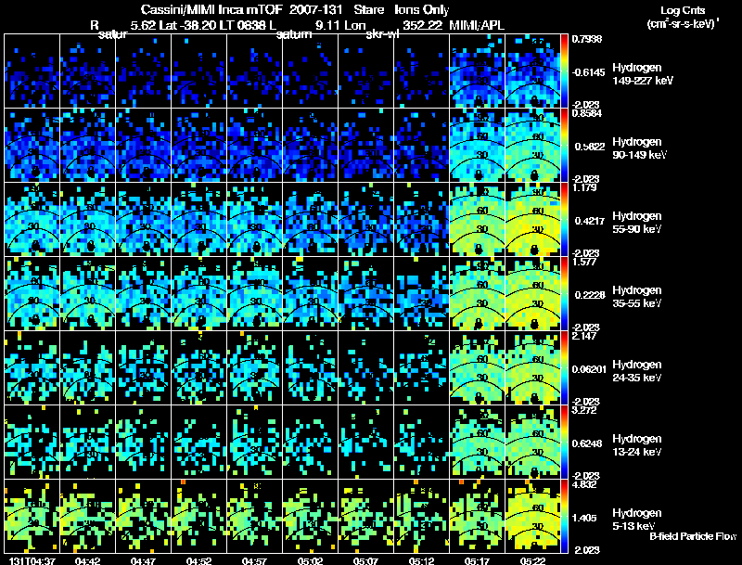Click the "Hydrogen 90-149 keV" row label
742x565 pixels.
pyautogui.click(x=639, y=148)
